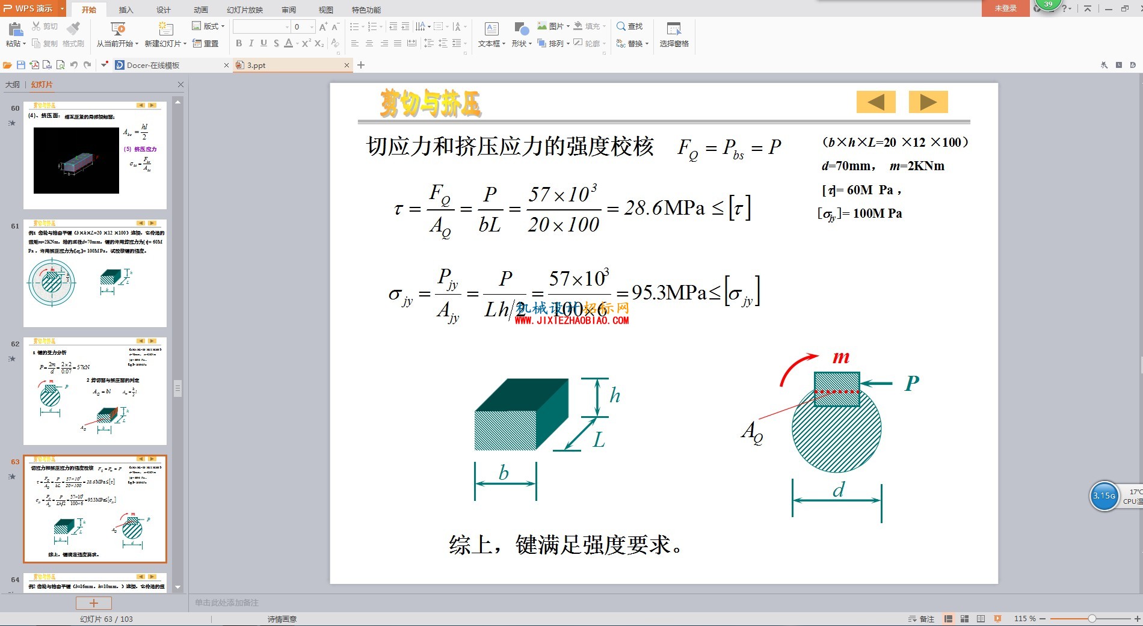Toggle underline formatting
Image resolution: width=1143 pixels, height=626 pixels.
tap(263, 43)
